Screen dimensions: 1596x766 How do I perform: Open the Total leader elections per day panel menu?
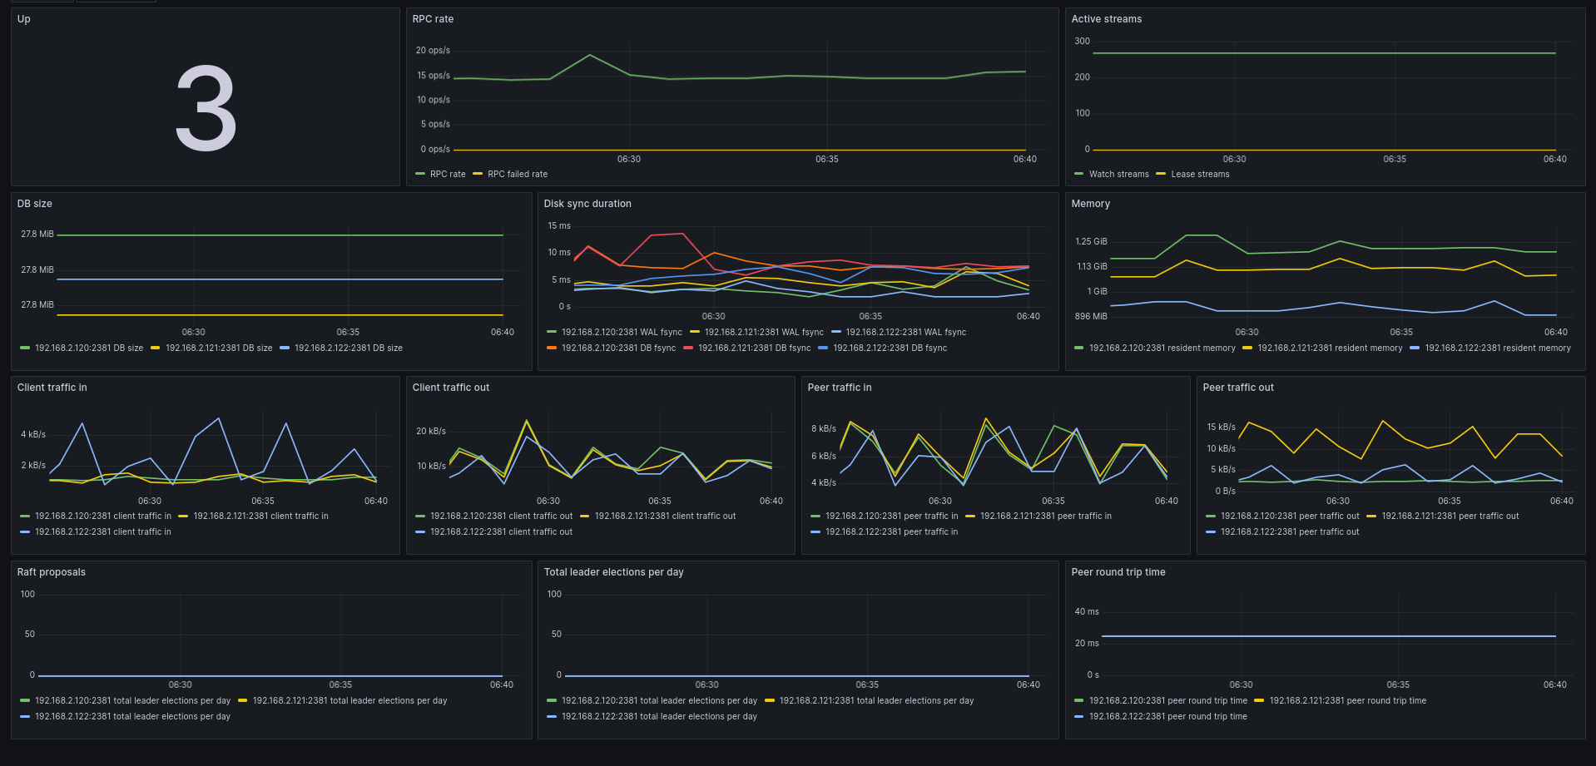(x=613, y=571)
